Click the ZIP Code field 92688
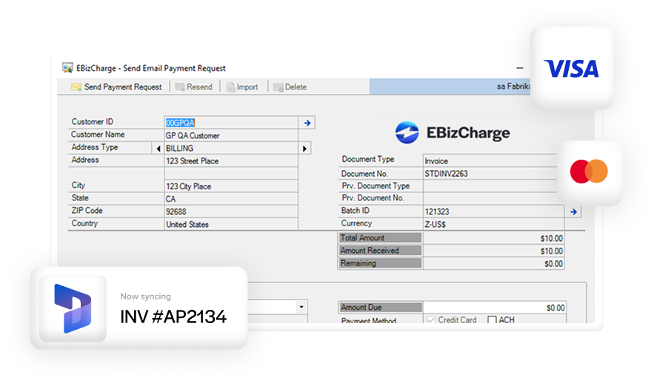This screenshot has height=383, width=660. pos(231,211)
